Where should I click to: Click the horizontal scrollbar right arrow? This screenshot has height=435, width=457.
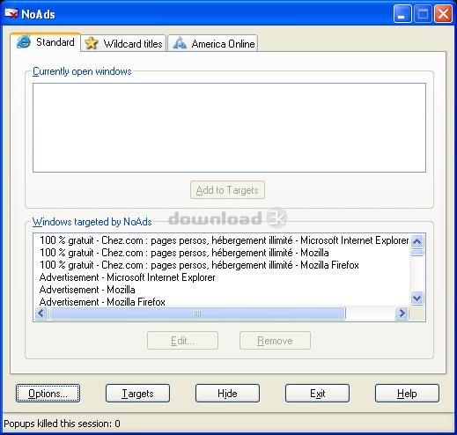402,313
